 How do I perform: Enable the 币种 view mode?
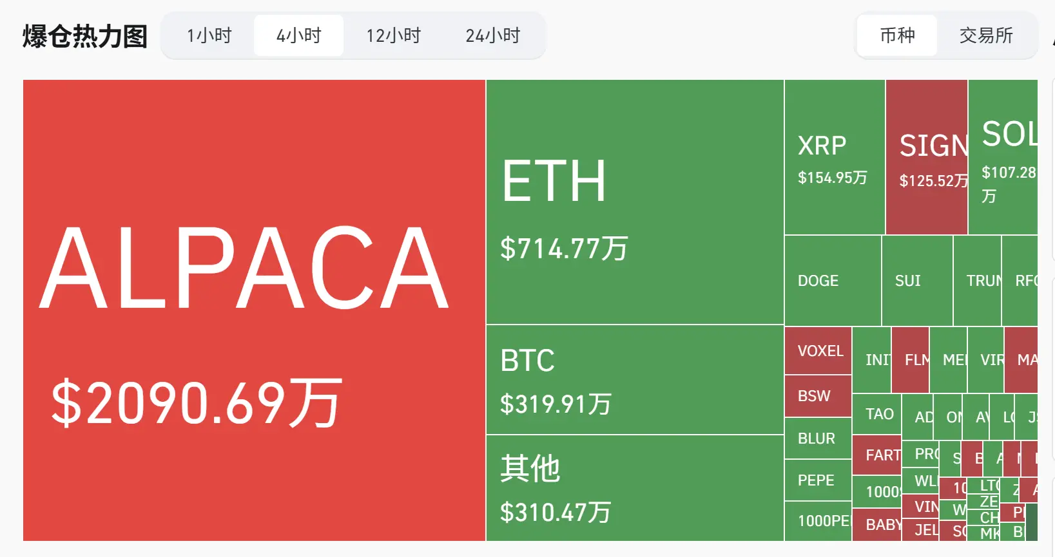click(x=896, y=35)
